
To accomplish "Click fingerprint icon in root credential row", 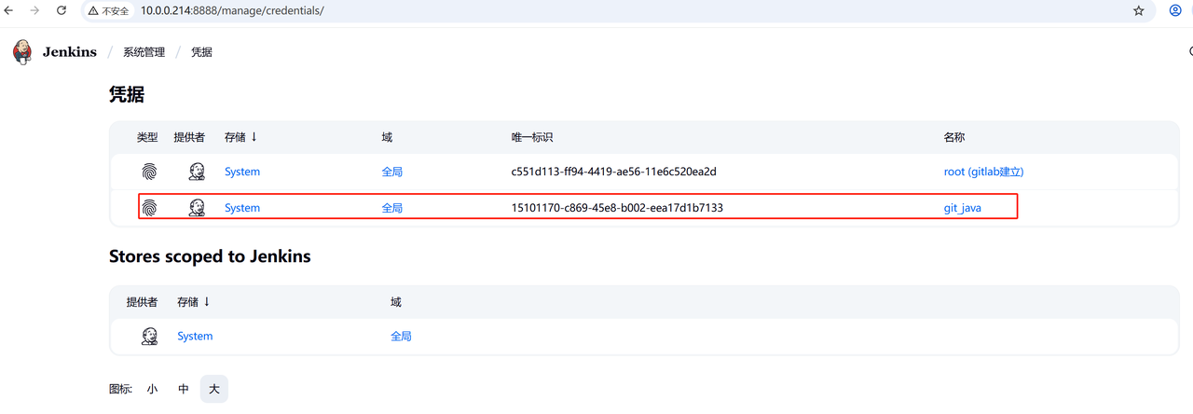I will (149, 172).
